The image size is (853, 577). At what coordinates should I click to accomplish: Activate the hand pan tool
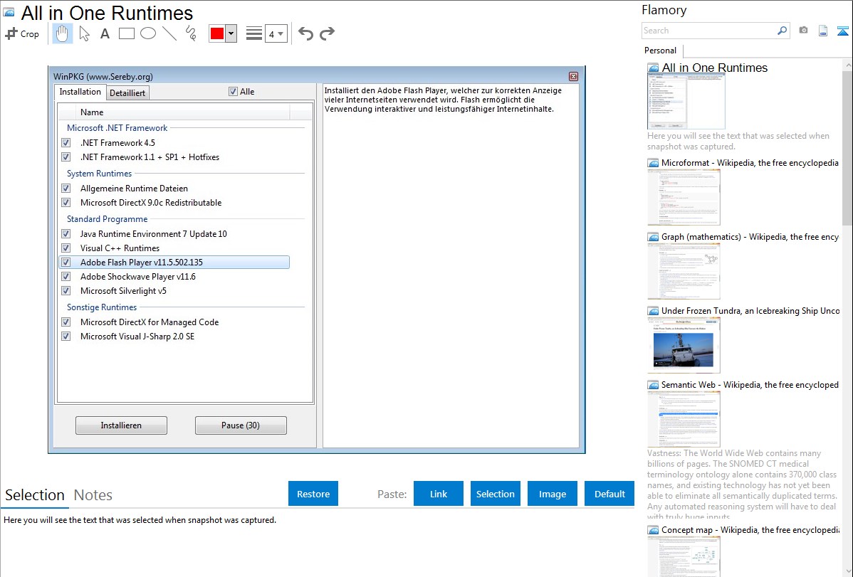63,33
